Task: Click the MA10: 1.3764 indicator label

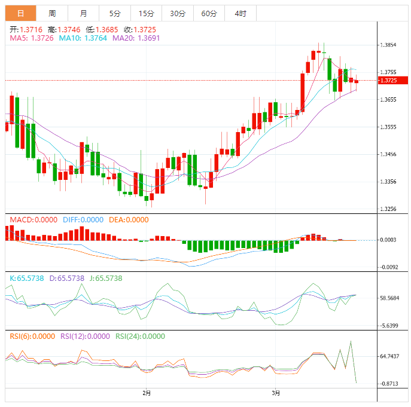Action: click(x=83, y=38)
